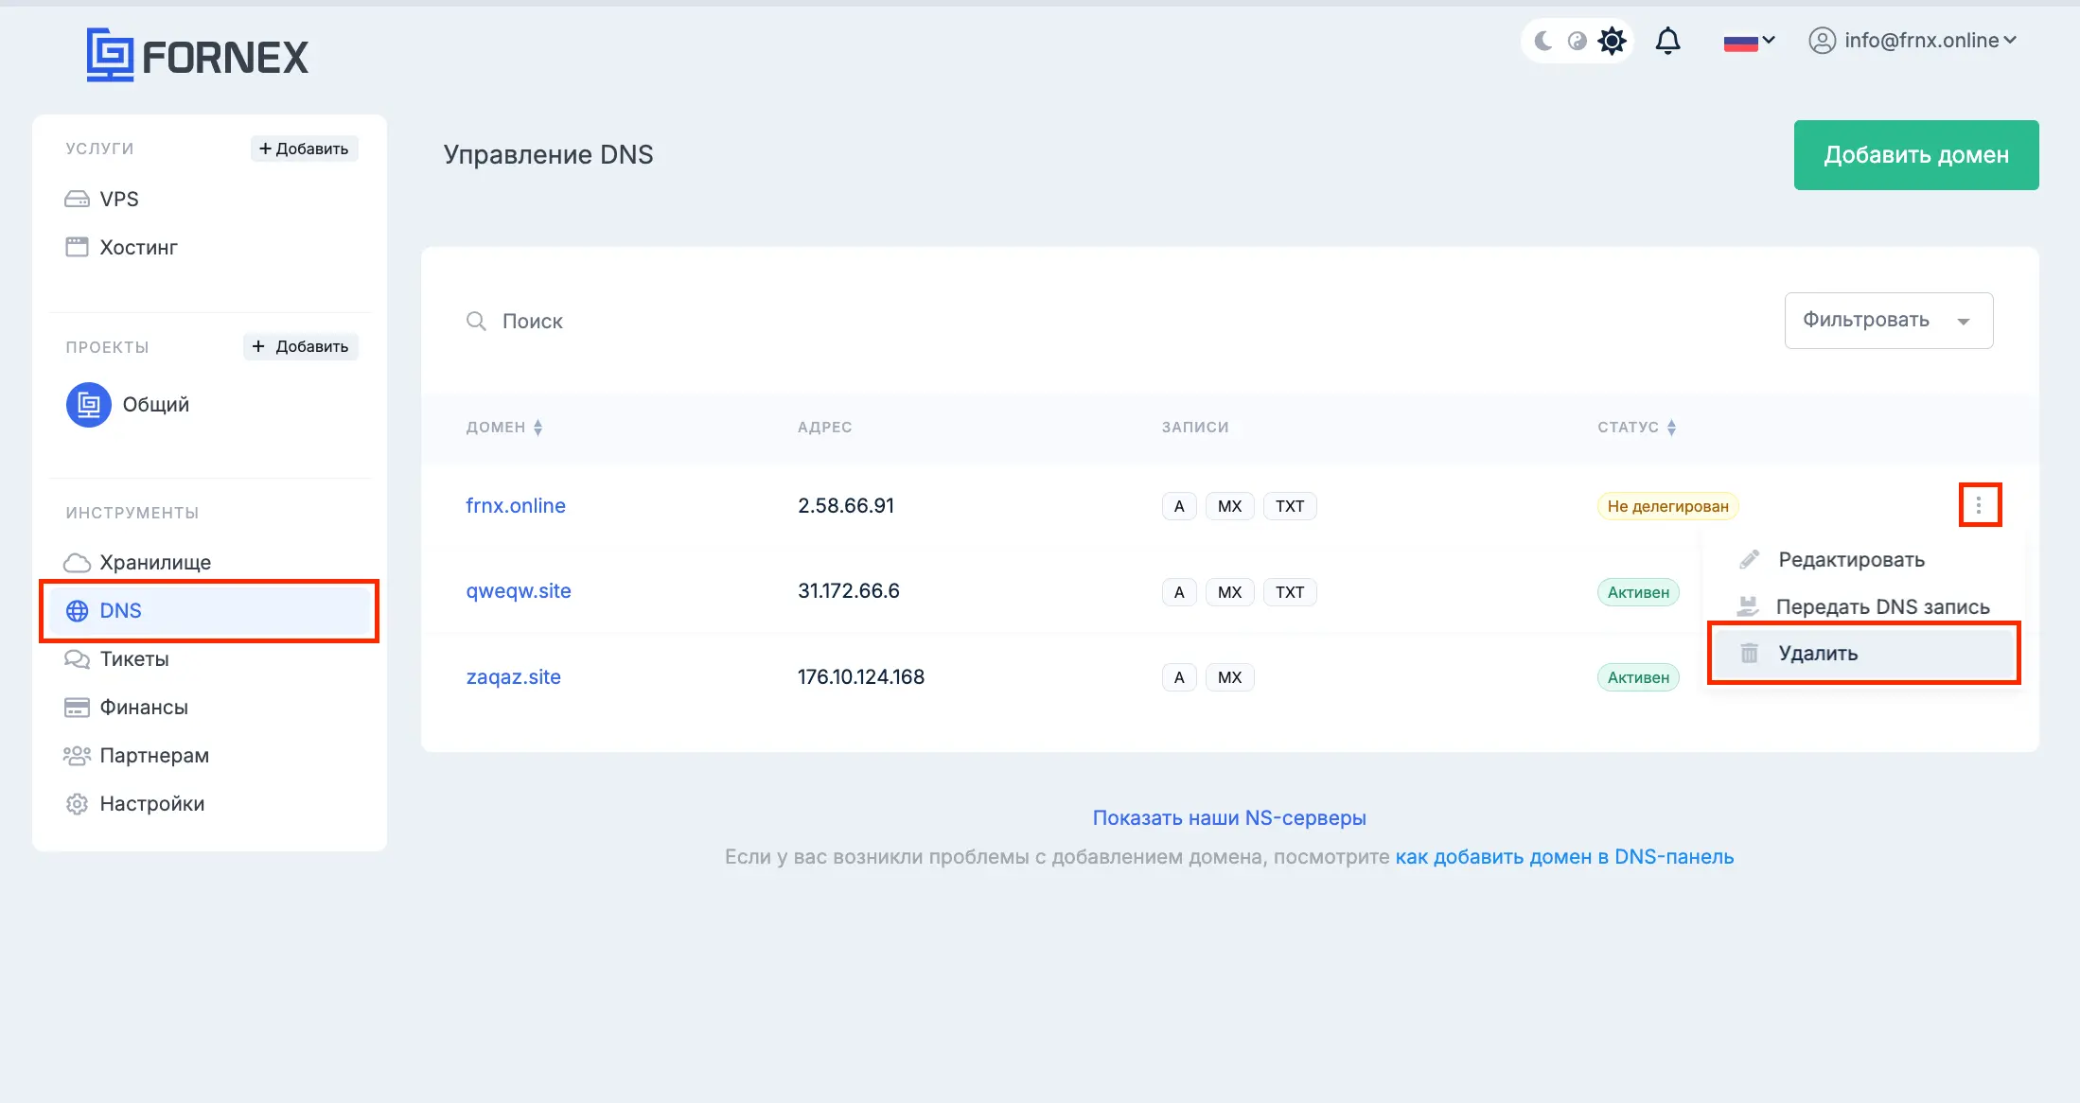The width and height of the screenshot is (2080, 1103).
Task: Select the auto theme mode icon
Action: click(1578, 41)
